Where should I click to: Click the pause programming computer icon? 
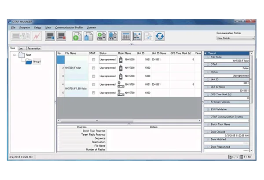coord(50,36)
